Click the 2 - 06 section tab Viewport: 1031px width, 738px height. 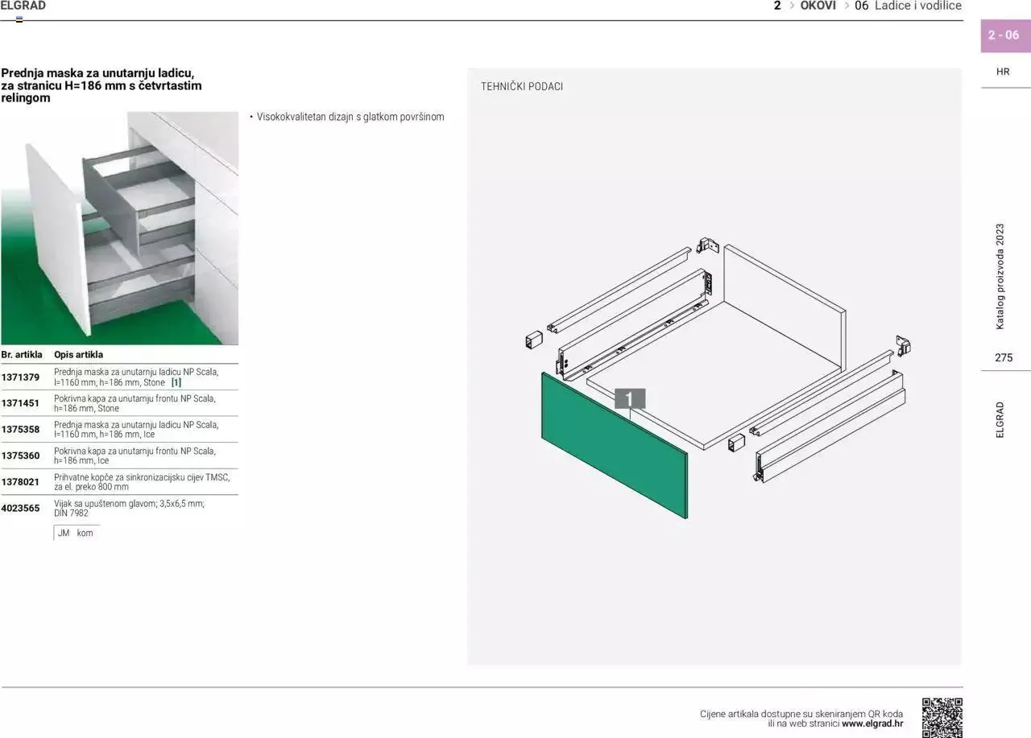point(1004,35)
